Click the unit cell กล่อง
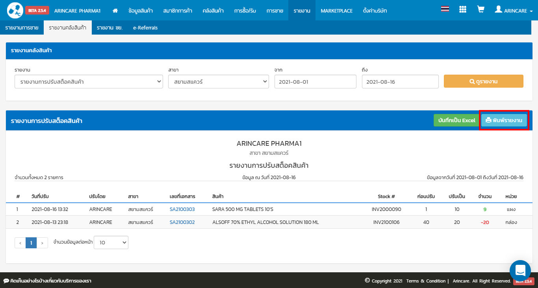This screenshot has width=538, height=288. click(511, 222)
